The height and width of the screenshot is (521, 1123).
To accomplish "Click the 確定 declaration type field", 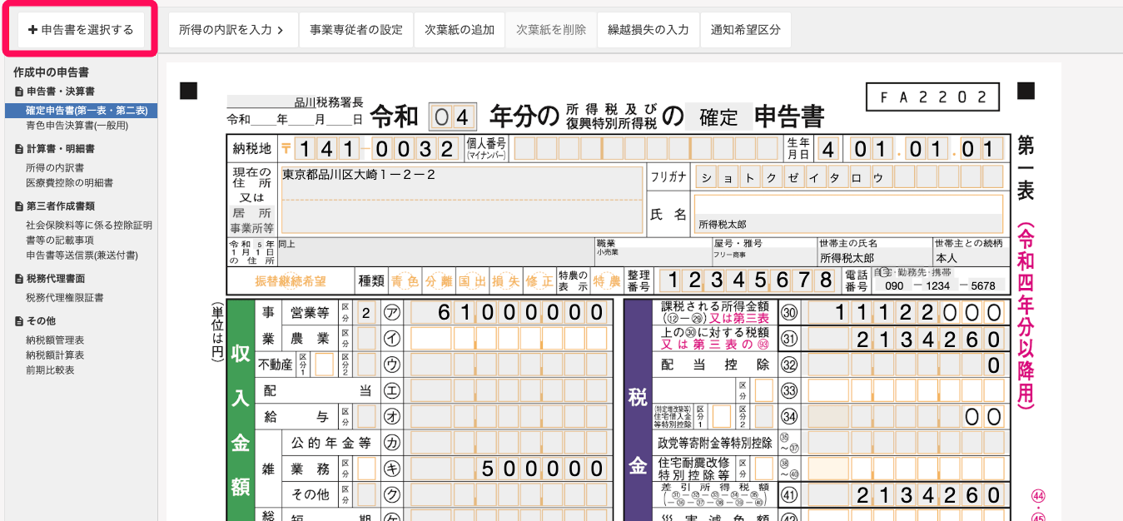I will (x=718, y=117).
